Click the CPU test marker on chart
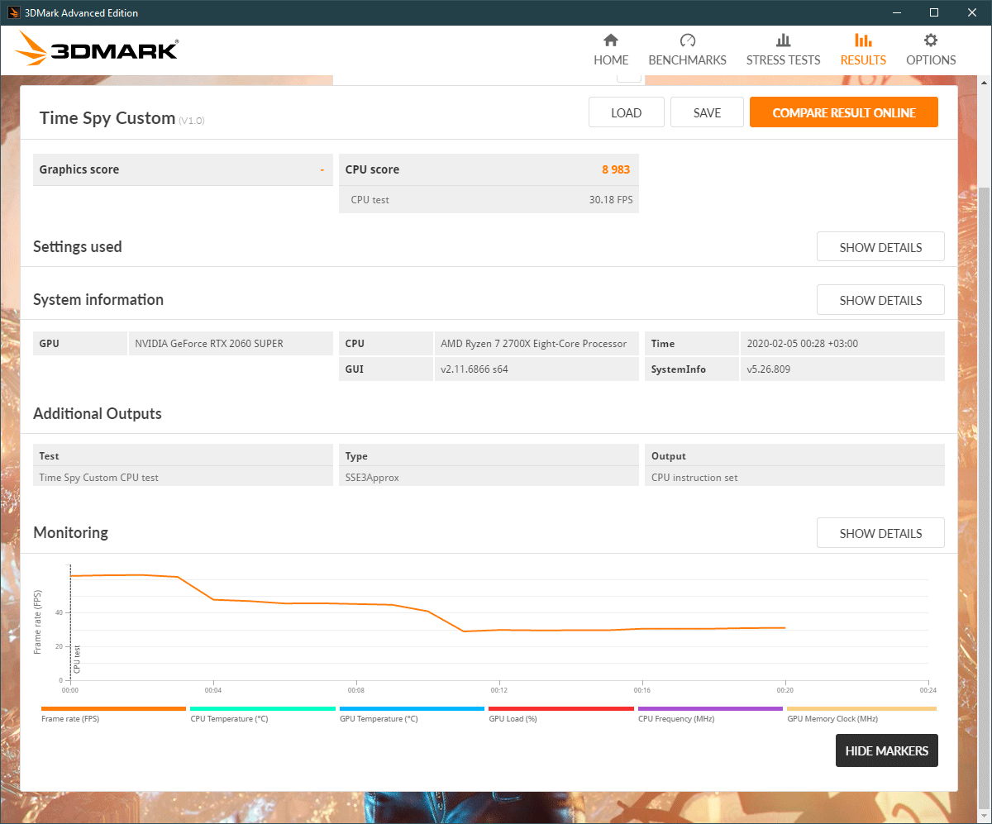992x824 pixels. point(77,659)
